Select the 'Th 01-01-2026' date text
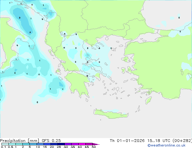 coord(127,141)
